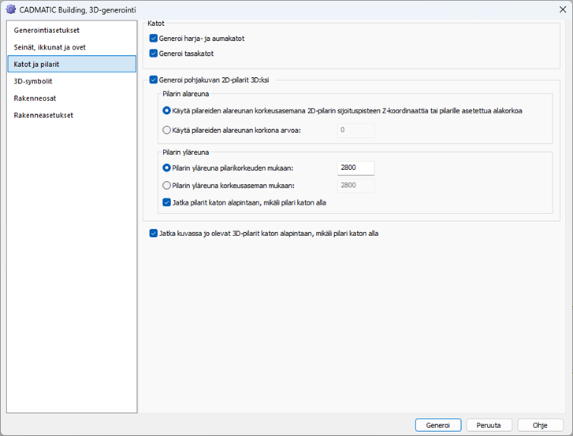Go to the 3D-symbolit section
This screenshot has width=573, height=436.
(33, 81)
